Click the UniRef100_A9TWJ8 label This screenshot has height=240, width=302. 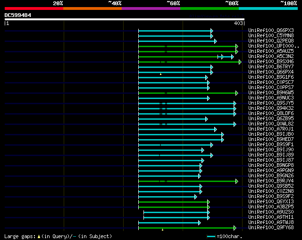271,223
